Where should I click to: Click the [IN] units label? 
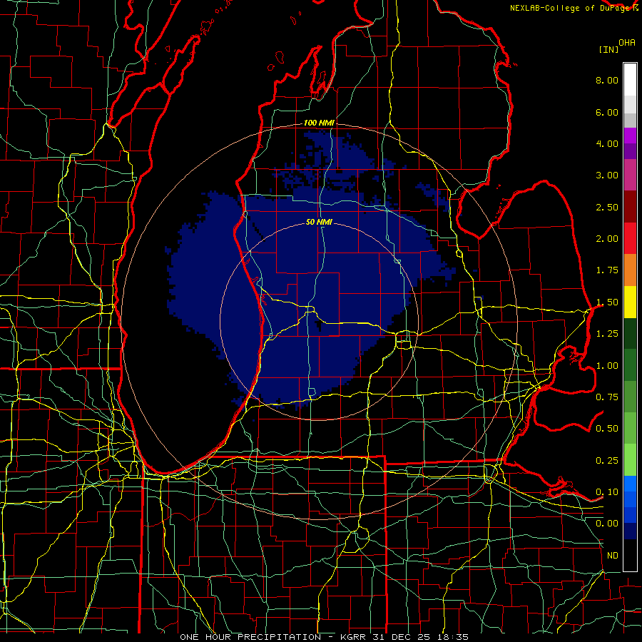pyautogui.click(x=608, y=49)
